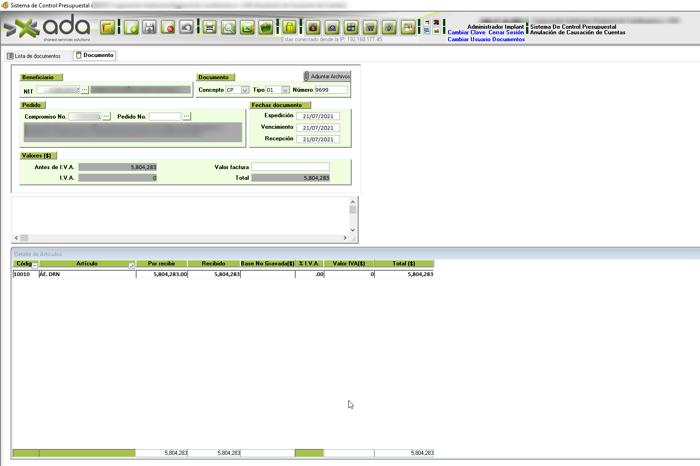The image size is (700, 466).
Task: Click the shopping cart toolbar icon
Action: pos(370,28)
